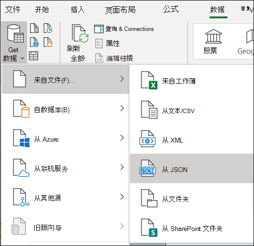The image size is (254, 246).
Task: Choose 从文本/CSV menu item
Action: pyautogui.click(x=192, y=110)
